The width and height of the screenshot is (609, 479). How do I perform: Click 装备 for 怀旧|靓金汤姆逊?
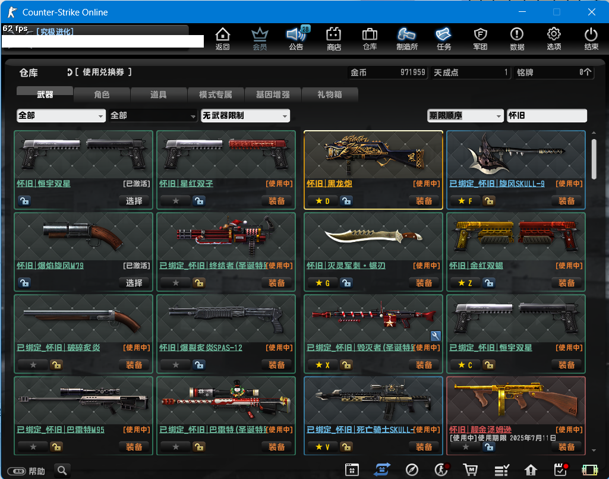pyautogui.click(x=567, y=447)
